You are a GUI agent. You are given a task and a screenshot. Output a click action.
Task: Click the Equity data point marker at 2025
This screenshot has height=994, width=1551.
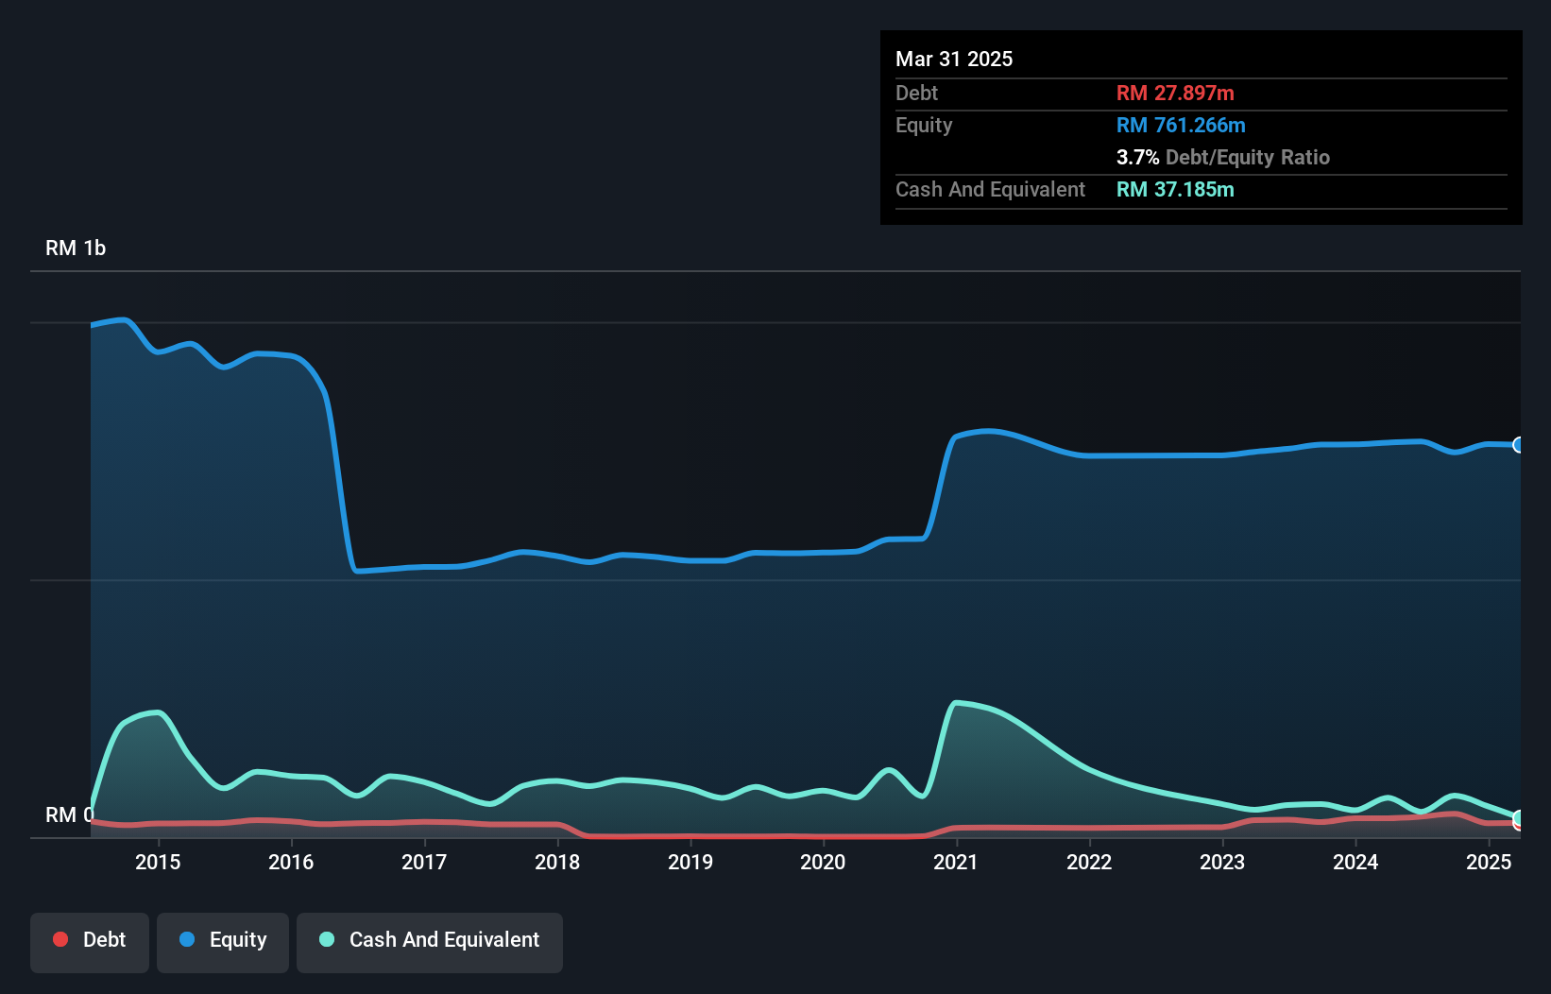click(x=1519, y=445)
